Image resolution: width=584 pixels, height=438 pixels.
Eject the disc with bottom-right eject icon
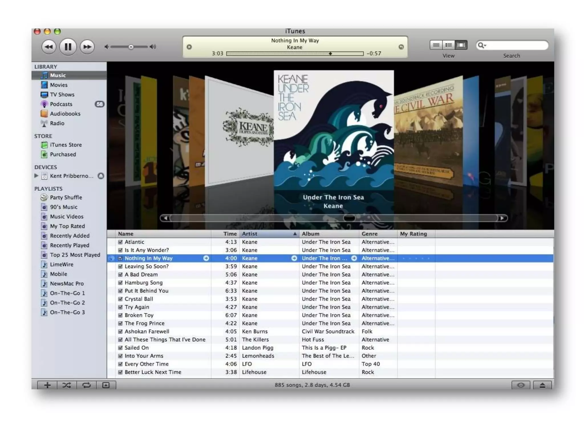point(542,385)
